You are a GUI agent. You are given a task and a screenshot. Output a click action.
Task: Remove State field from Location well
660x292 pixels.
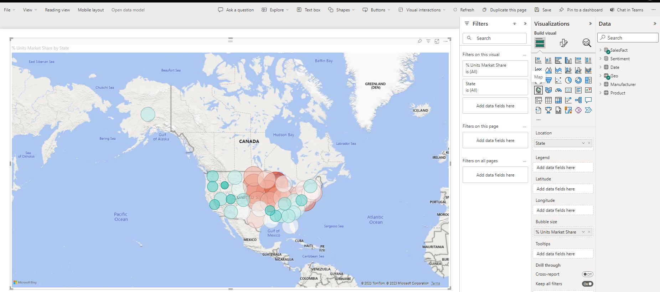pyautogui.click(x=589, y=143)
